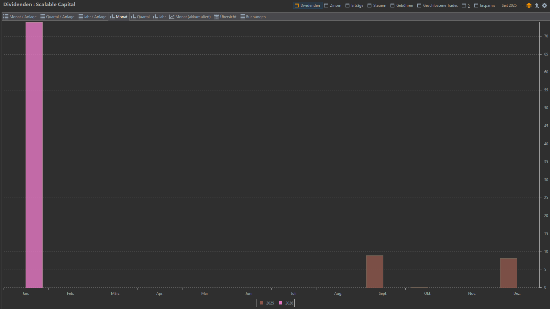
Task: Open the Seit 2025 period dropdown
Action: click(x=509, y=5)
